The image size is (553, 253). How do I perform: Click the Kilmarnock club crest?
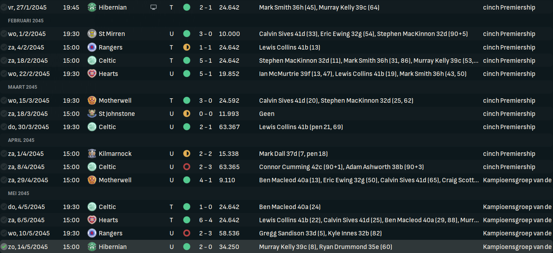92,153
